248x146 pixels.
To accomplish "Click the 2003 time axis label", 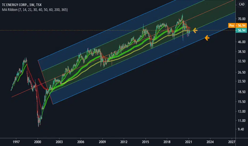I will (x=59, y=142).
